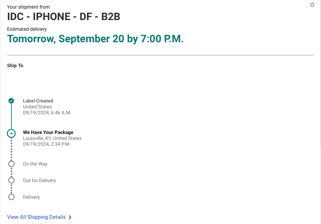Viewport: 321px width, 224px height.
Task: Click the Delivery status label
Action: click(32, 197)
